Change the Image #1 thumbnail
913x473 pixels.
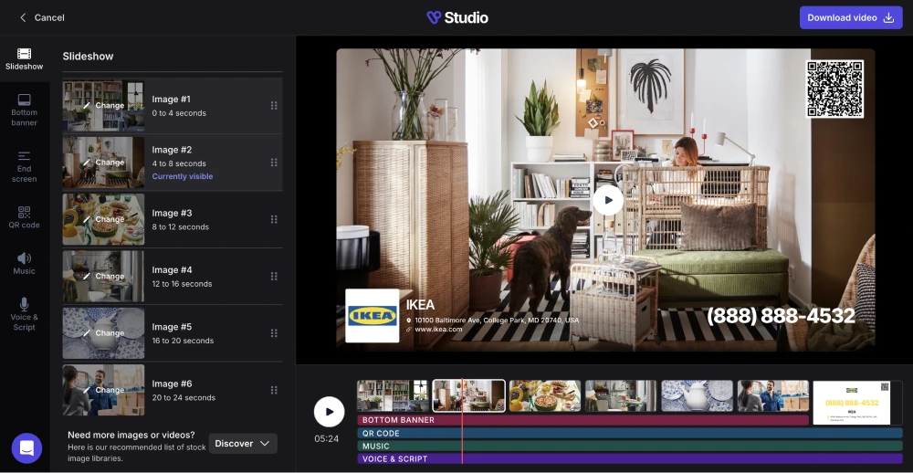tap(103, 106)
